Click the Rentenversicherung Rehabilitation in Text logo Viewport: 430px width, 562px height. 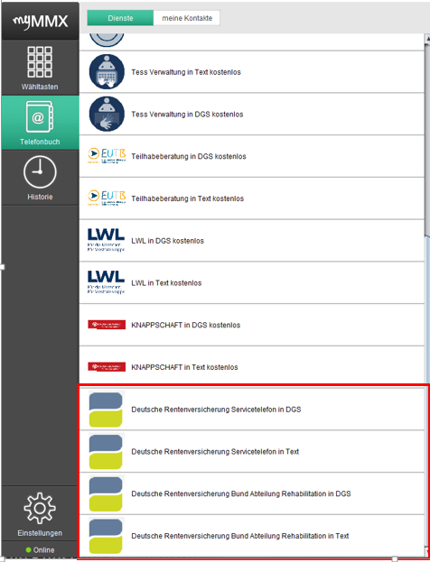click(x=107, y=536)
